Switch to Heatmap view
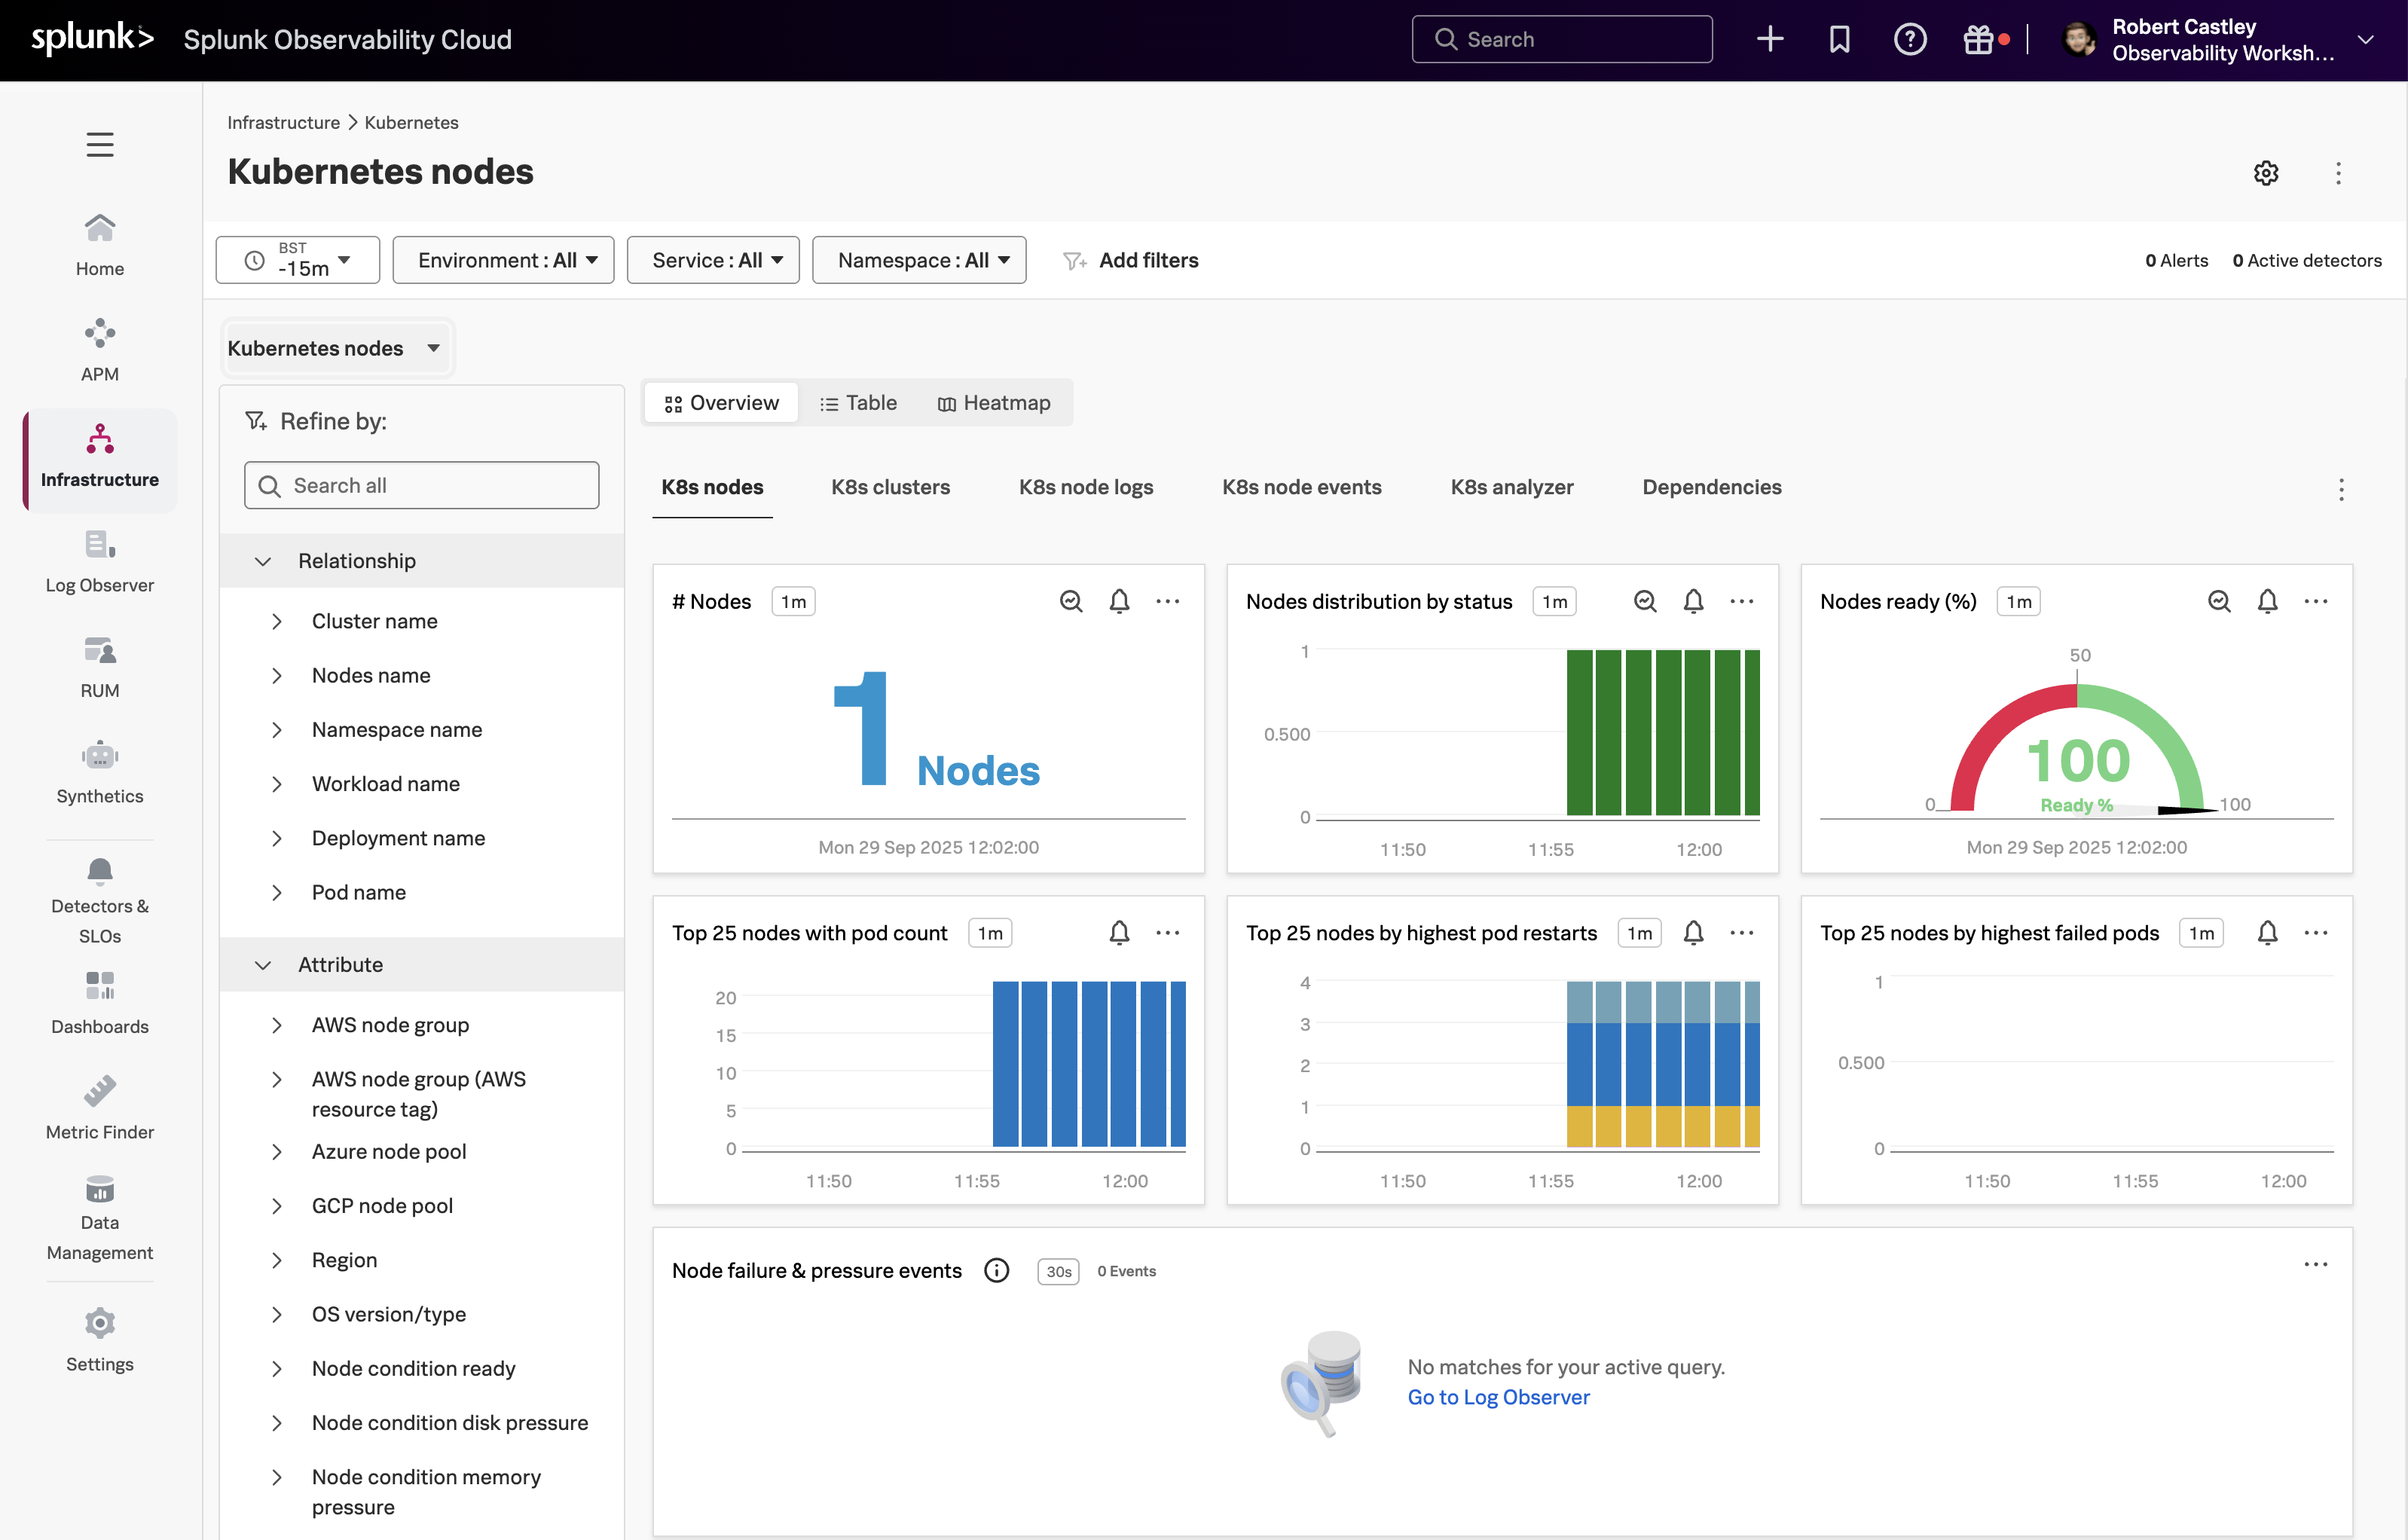This screenshot has width=2408, height=1540. 994,402
